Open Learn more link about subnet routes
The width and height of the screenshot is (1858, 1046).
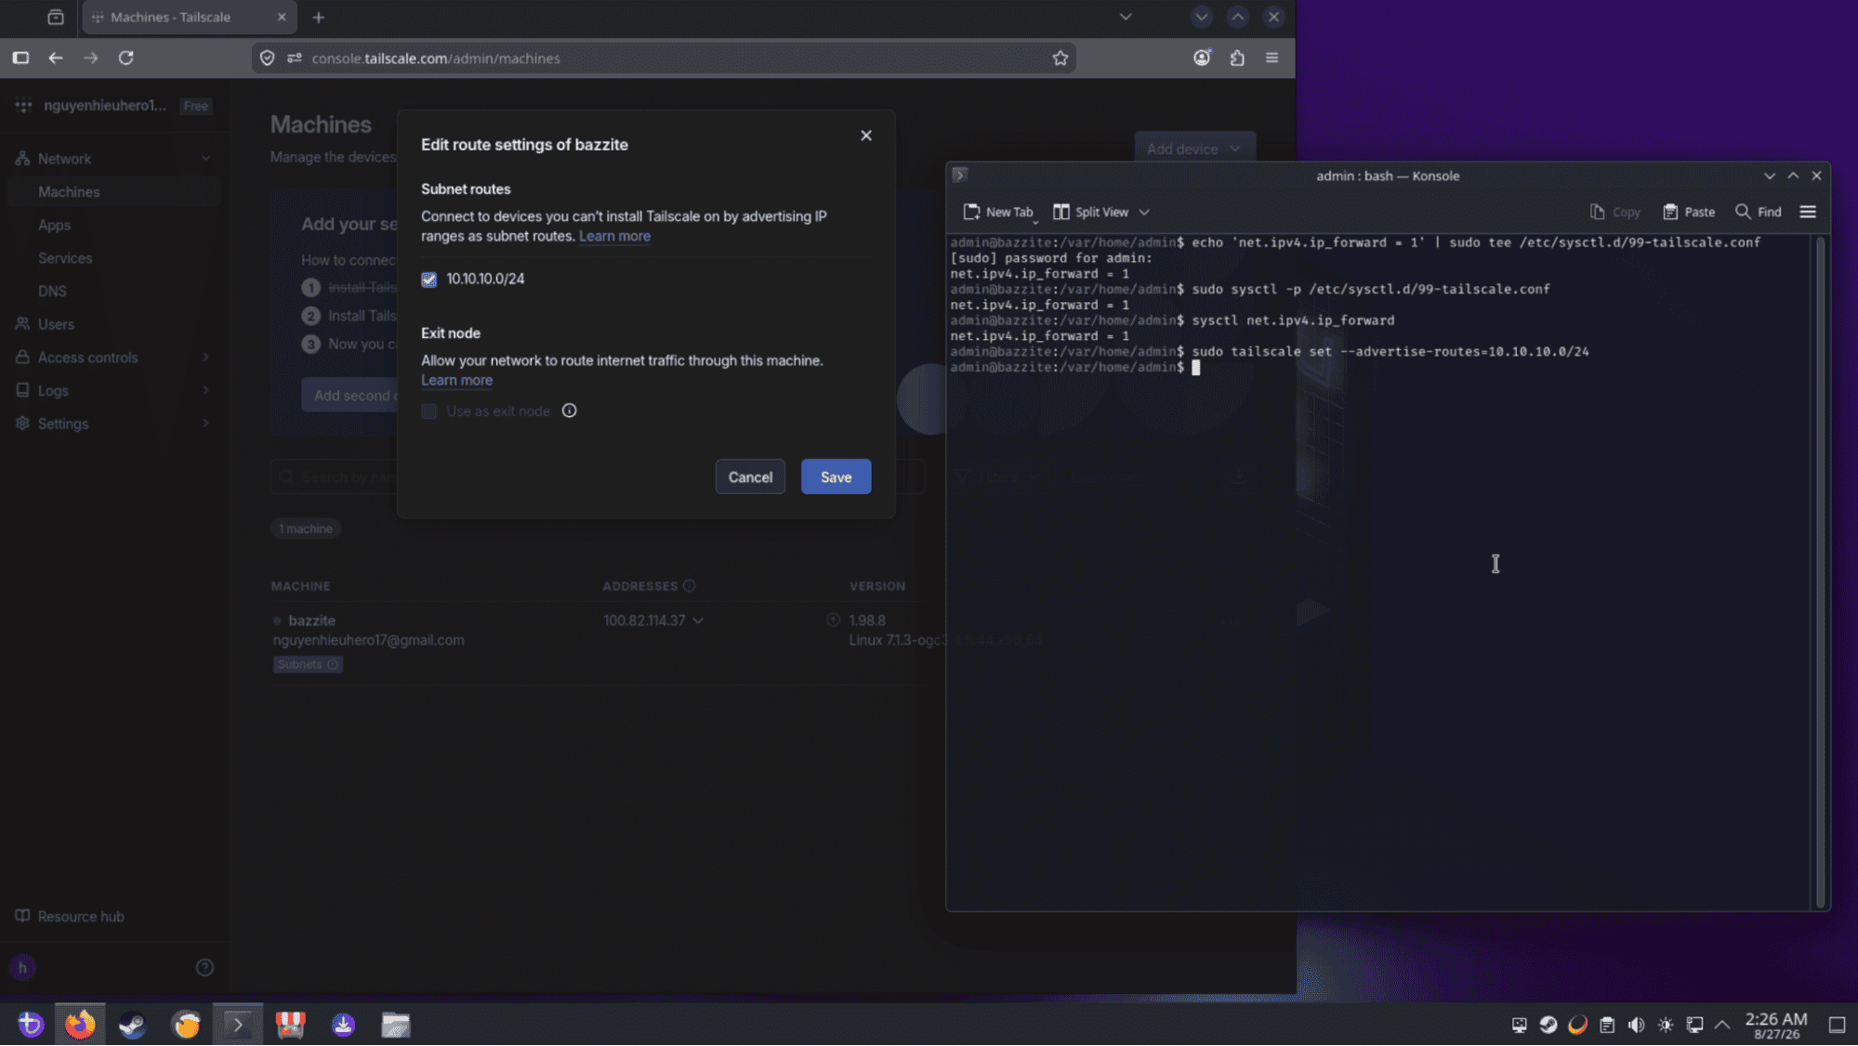tap(614, 236)
